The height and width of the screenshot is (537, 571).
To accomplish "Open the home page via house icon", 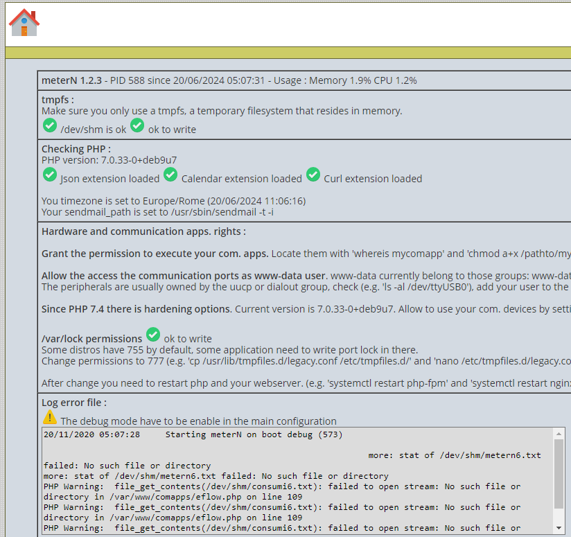I will tap(24, 23).
